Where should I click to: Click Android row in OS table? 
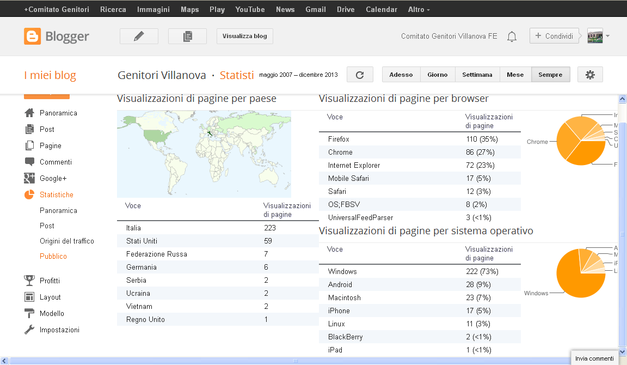click(420, 284)
